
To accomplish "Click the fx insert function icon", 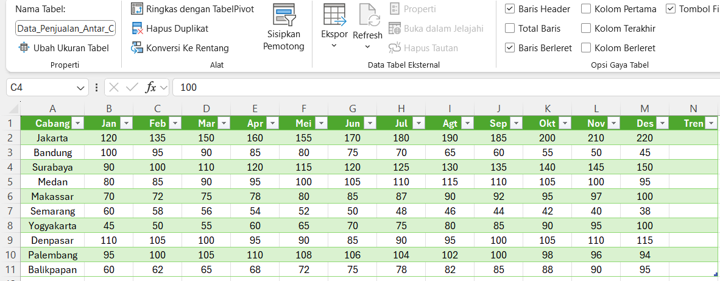I will click(150, 87).
